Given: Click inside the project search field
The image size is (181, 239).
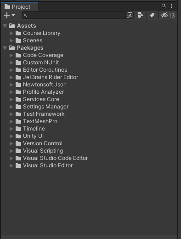Looking at the screenshot, I should pyautogui.click(x=74, y=15).
